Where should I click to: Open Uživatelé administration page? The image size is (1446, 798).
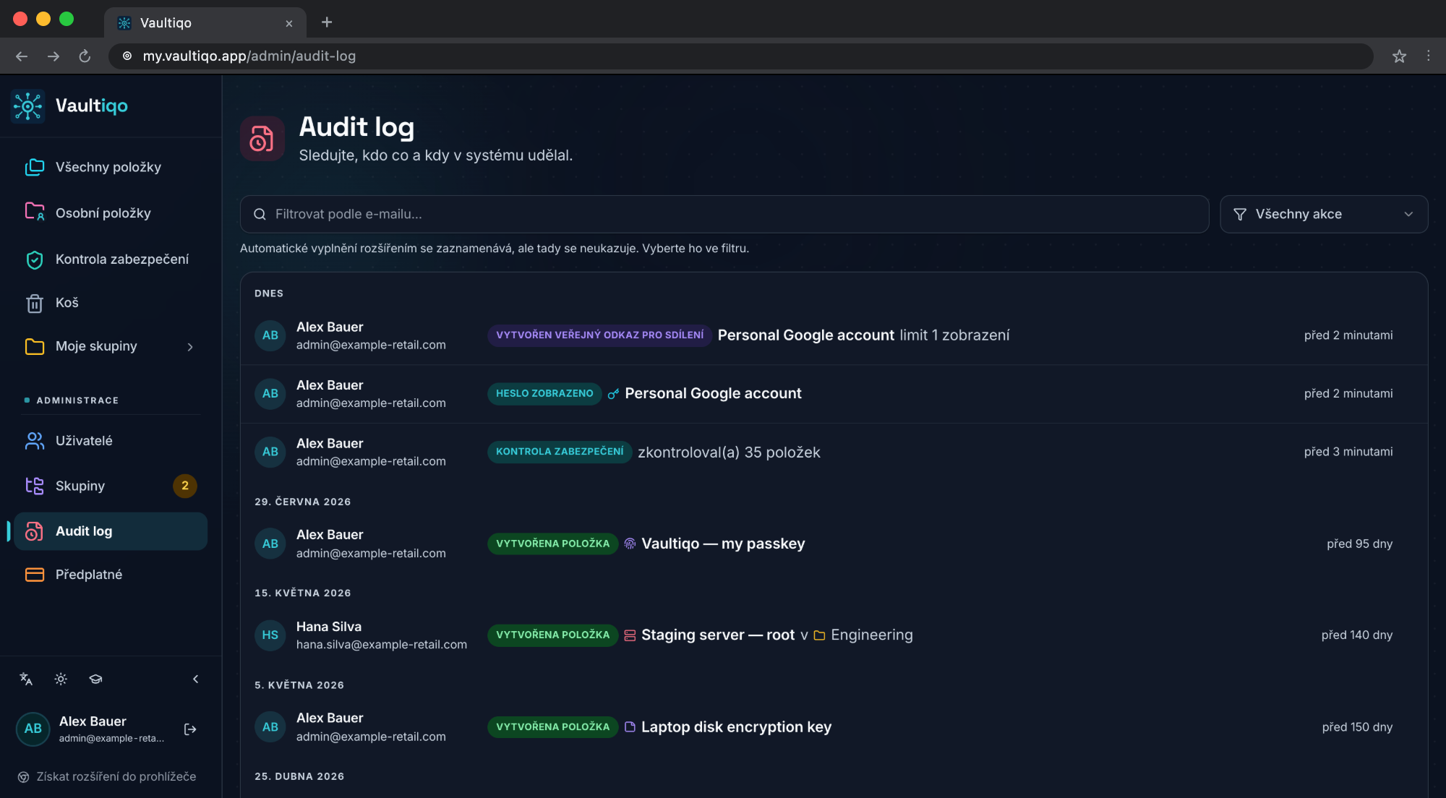[111, 441]
